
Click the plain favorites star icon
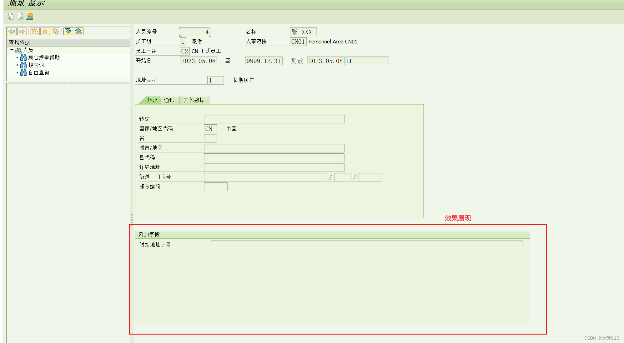click(x=45, y=31)
